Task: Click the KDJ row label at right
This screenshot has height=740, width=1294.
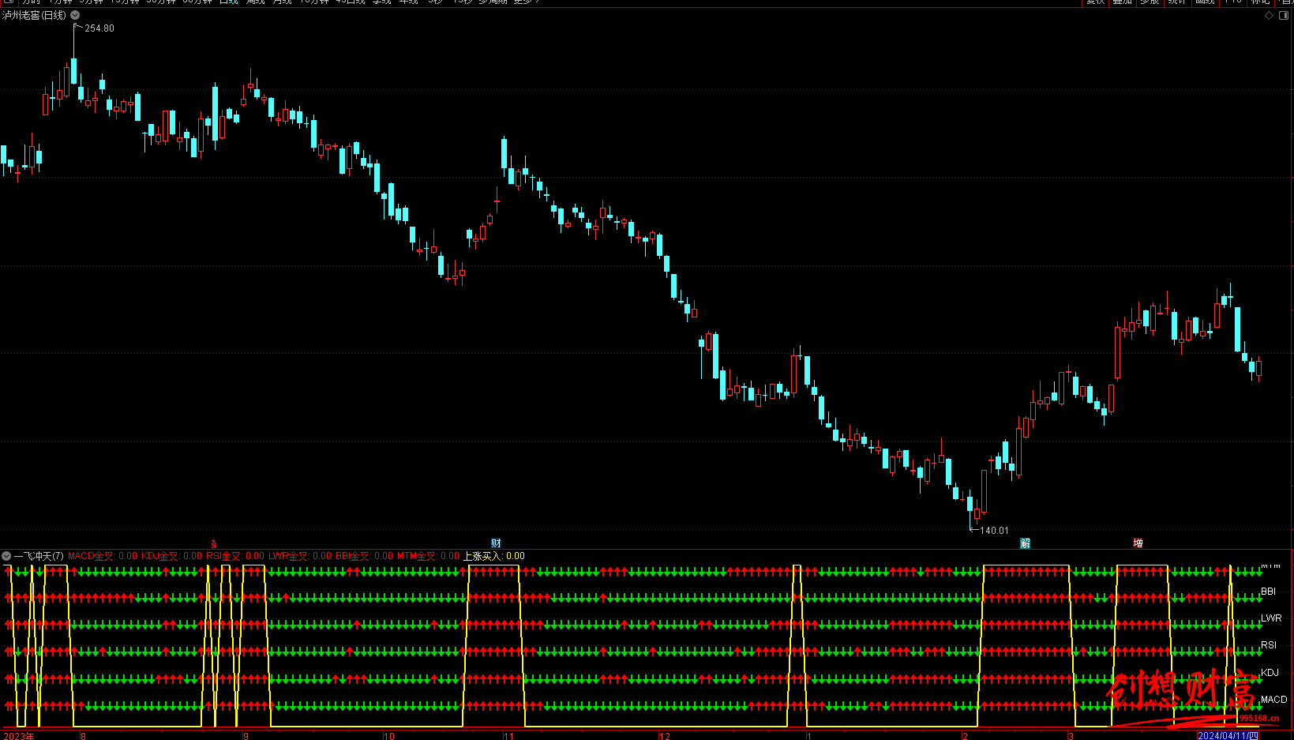Action: pos(1270,673)
